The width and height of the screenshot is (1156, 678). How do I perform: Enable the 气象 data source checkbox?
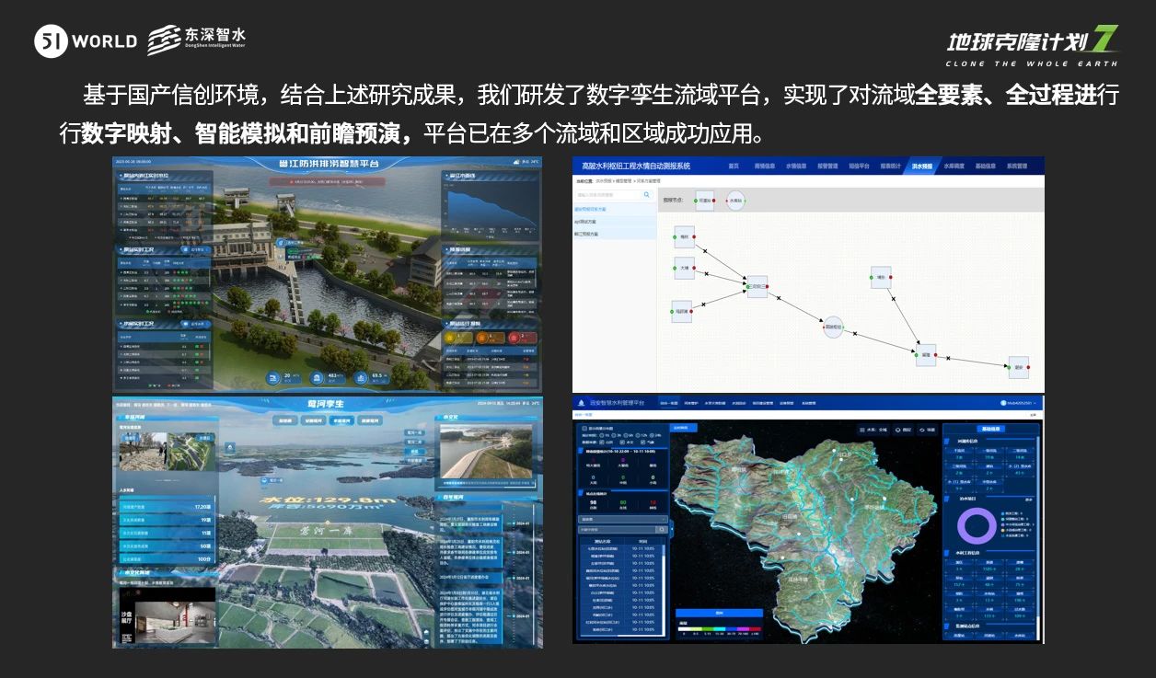pos(643,442)
